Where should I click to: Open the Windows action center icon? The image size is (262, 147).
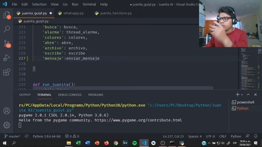255,143
